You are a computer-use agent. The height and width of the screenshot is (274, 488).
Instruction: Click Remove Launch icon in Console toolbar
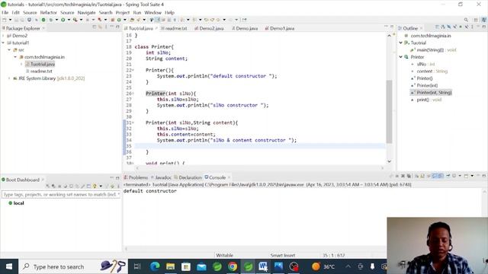coord(403,176)
